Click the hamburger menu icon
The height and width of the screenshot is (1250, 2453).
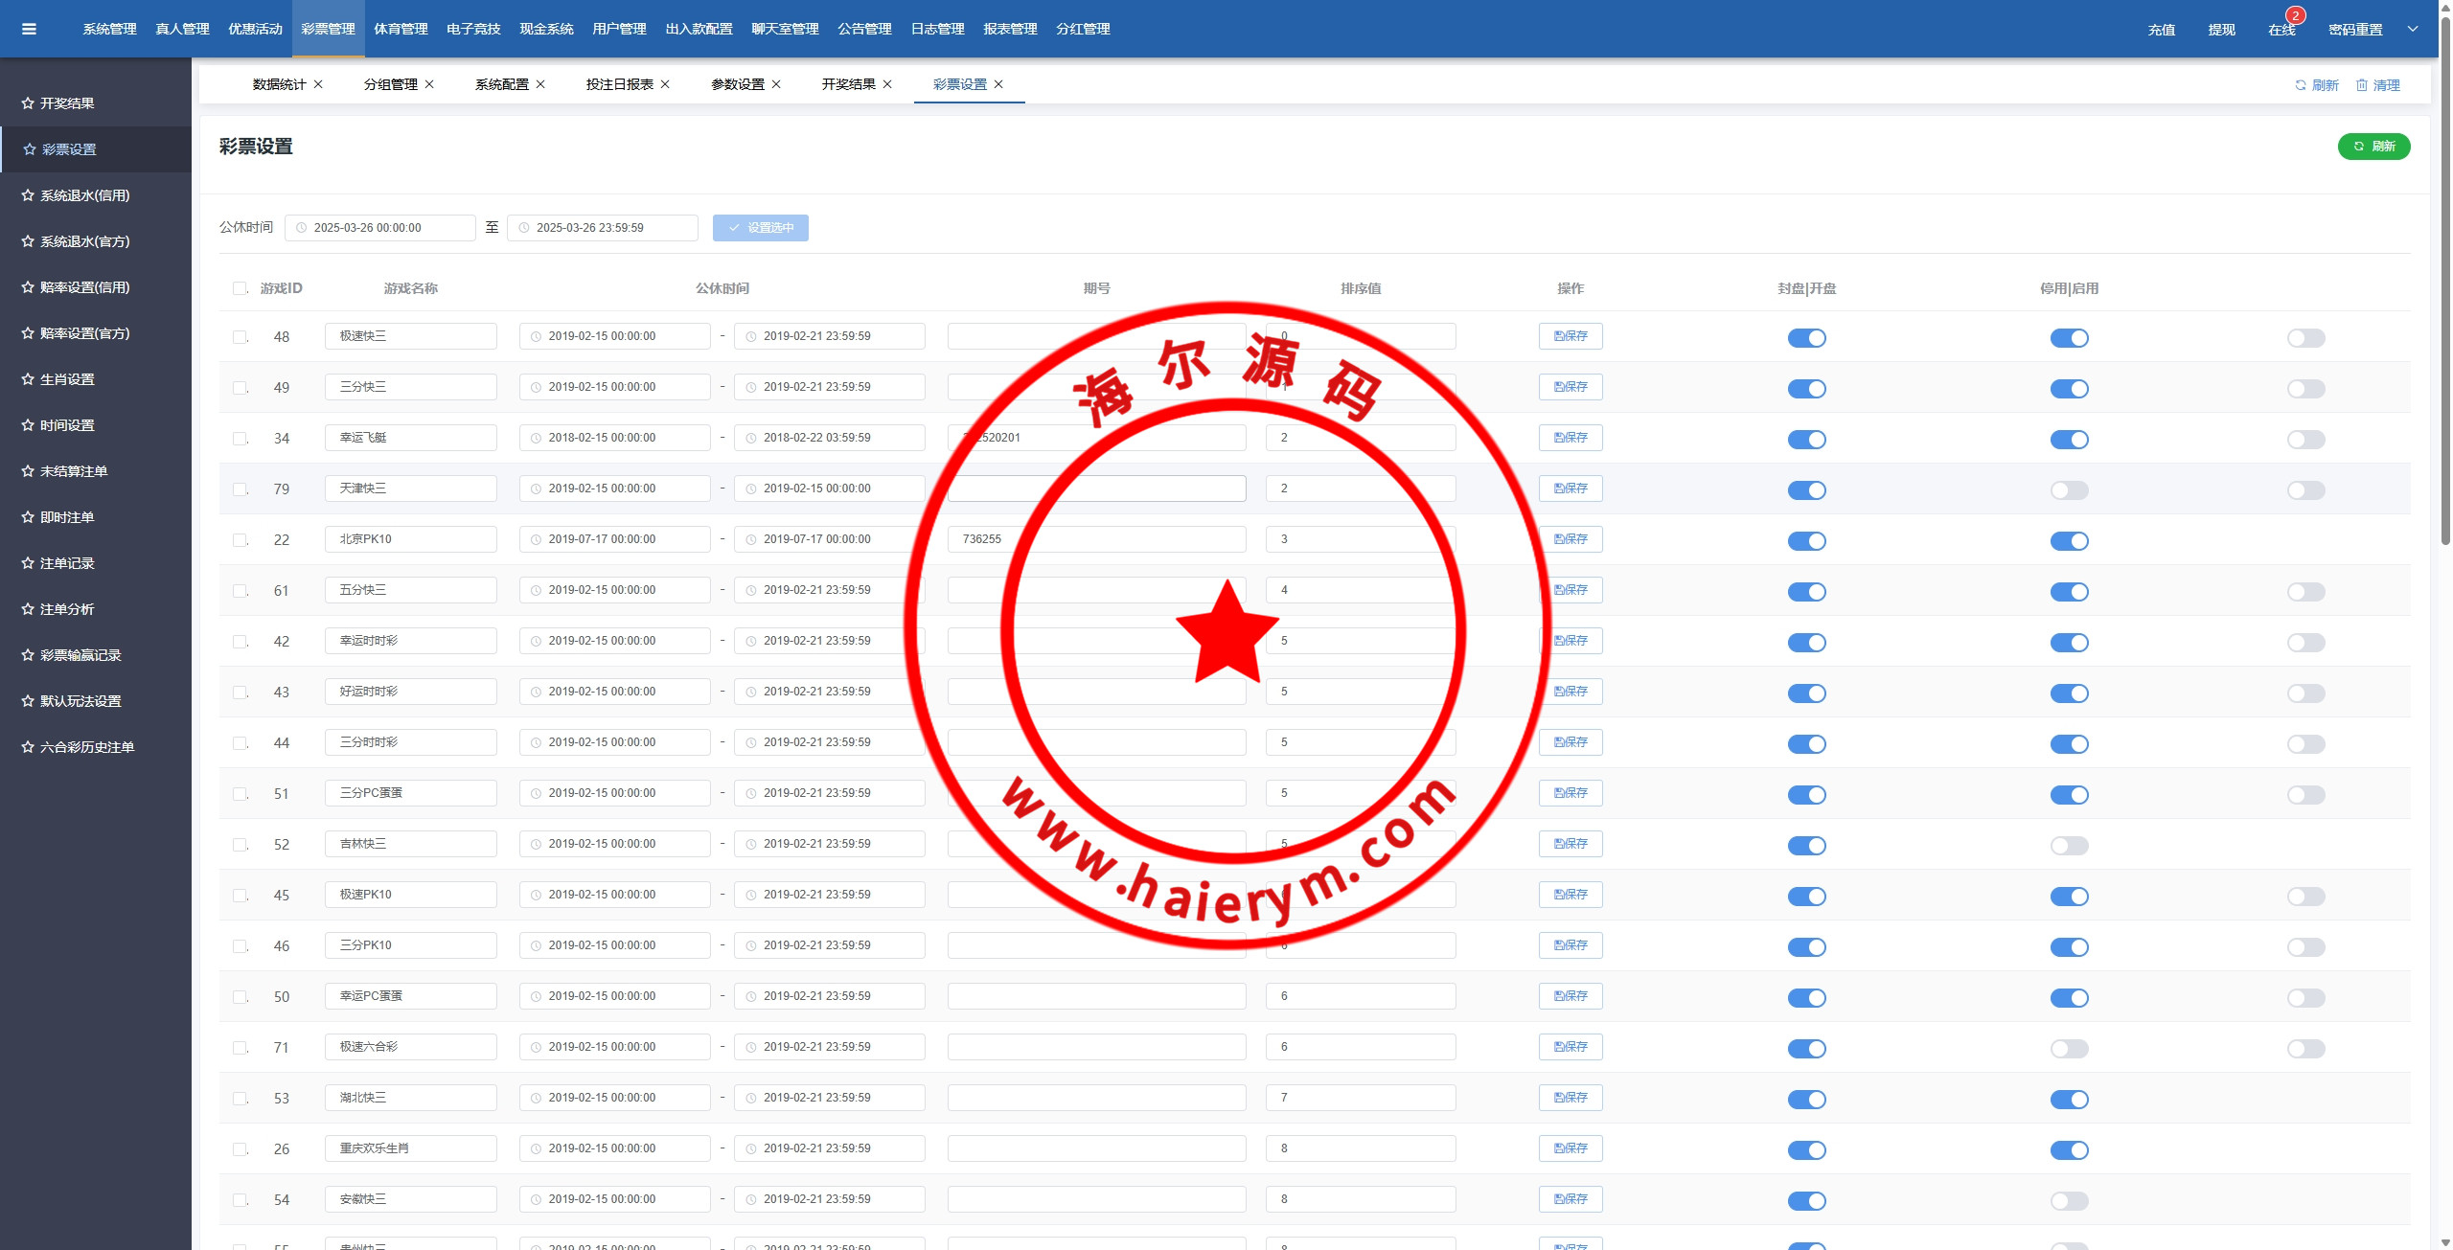29,29
